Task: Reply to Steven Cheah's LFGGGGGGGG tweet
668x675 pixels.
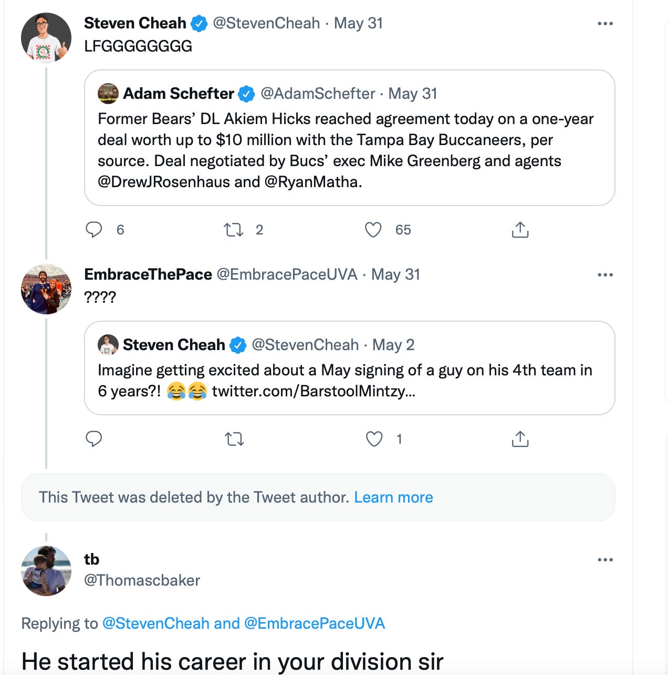Action: point(94,230)
